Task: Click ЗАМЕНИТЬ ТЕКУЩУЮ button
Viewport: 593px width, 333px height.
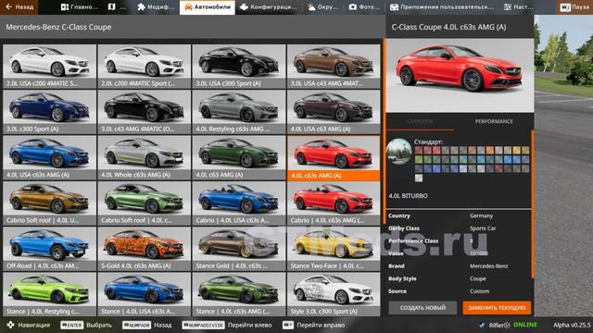Action: coord(497,308)
